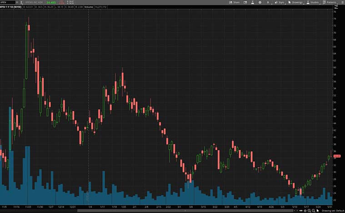Screen dimensions: 345x213
Task: Click the scroll left arrow near bottom right
Action: pos(295,211)
